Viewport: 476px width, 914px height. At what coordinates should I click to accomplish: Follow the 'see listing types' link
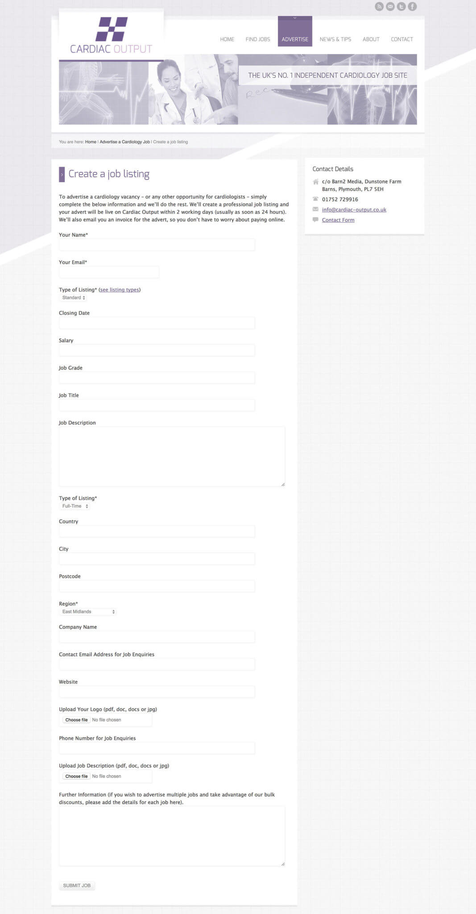click(x=120, y=290)
